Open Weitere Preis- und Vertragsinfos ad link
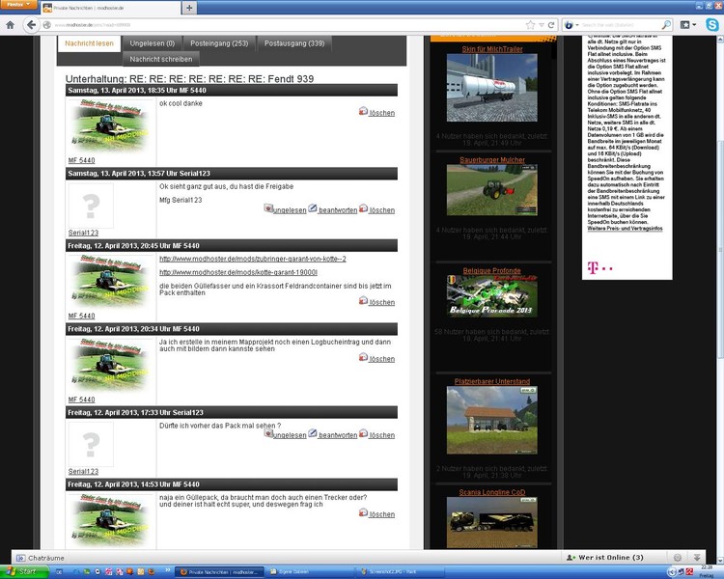The width and height of the screenshot is (724, 579). (x=625, y=229)
